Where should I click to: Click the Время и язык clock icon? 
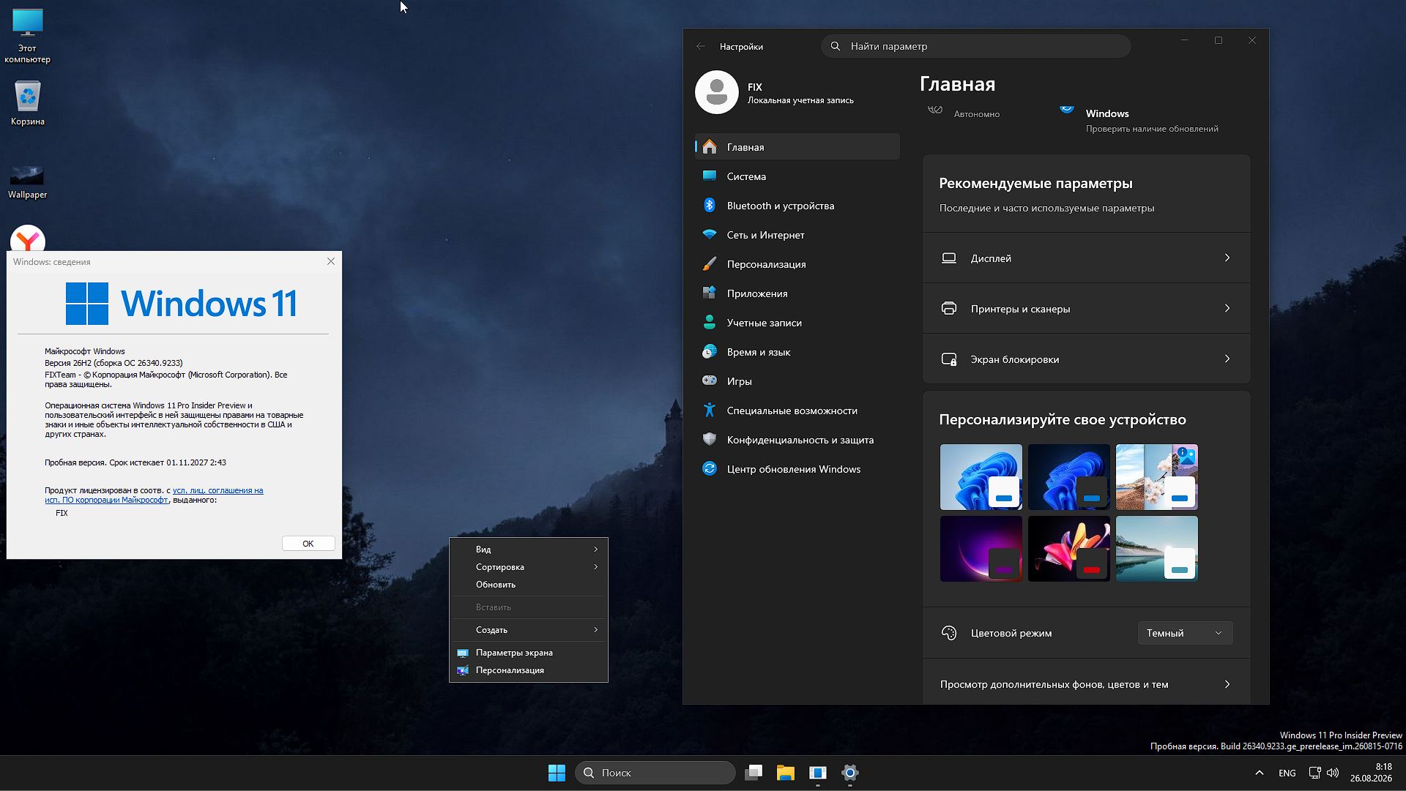pos(709,352)
